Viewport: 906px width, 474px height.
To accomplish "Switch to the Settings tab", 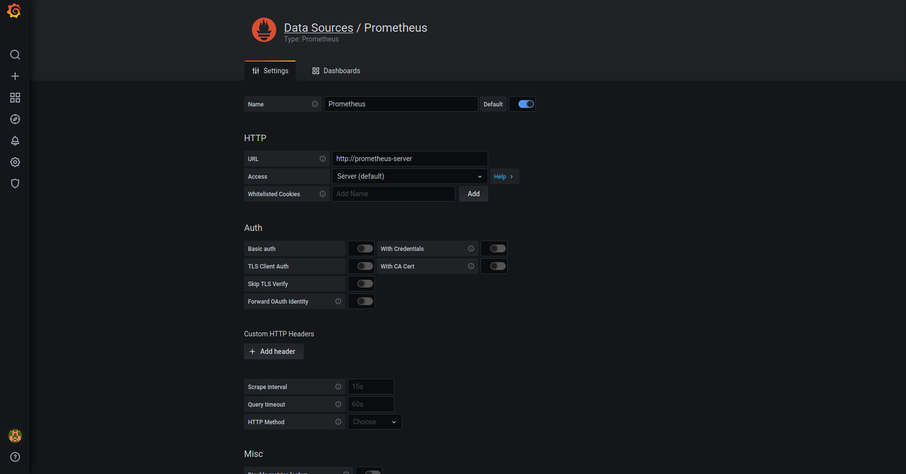I will [270, 71].
